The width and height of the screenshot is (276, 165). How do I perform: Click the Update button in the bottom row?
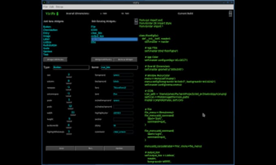tap(119, 148)
